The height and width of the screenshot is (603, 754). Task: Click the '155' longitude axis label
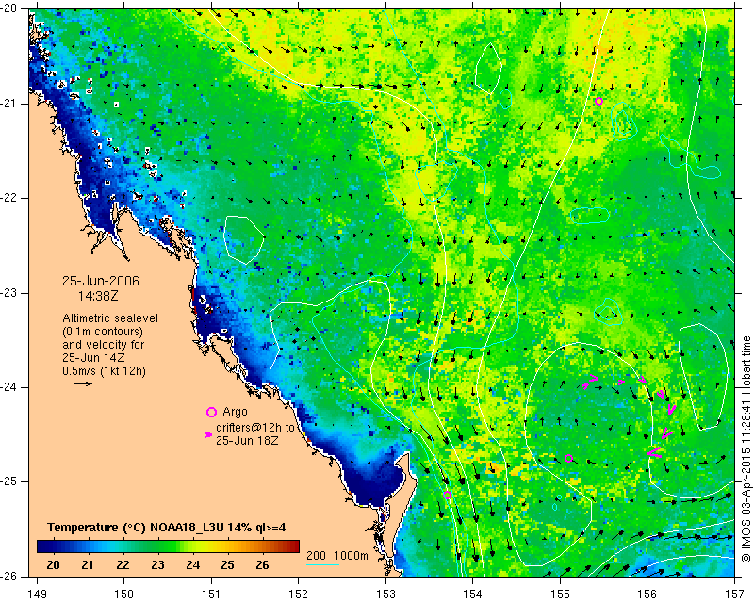pos(560,594)
